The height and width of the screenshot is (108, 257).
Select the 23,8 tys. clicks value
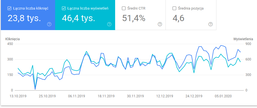point(24,18)
